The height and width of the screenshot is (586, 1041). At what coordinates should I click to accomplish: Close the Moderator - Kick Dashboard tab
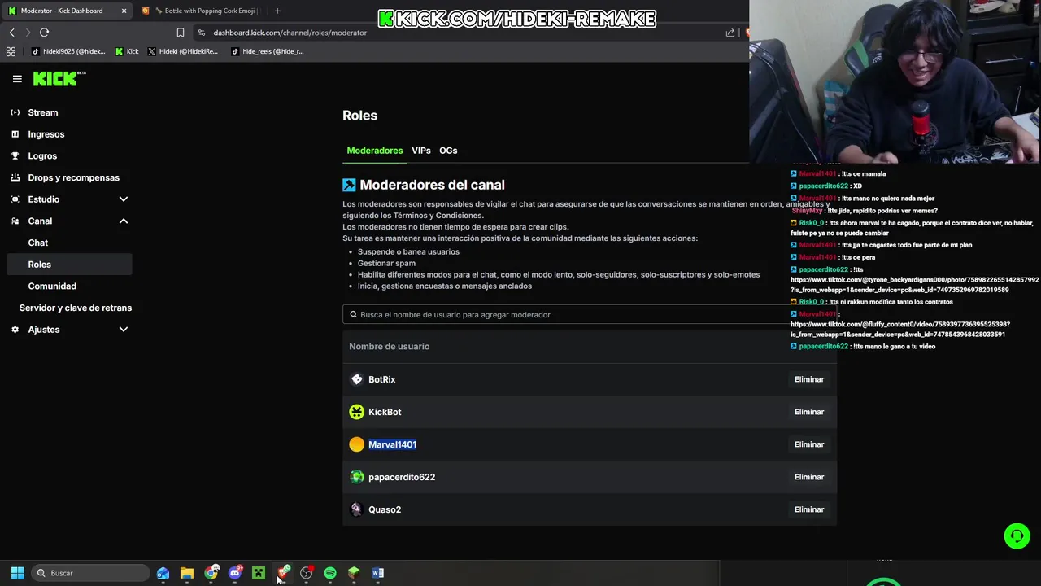click(x=124, y=11)
